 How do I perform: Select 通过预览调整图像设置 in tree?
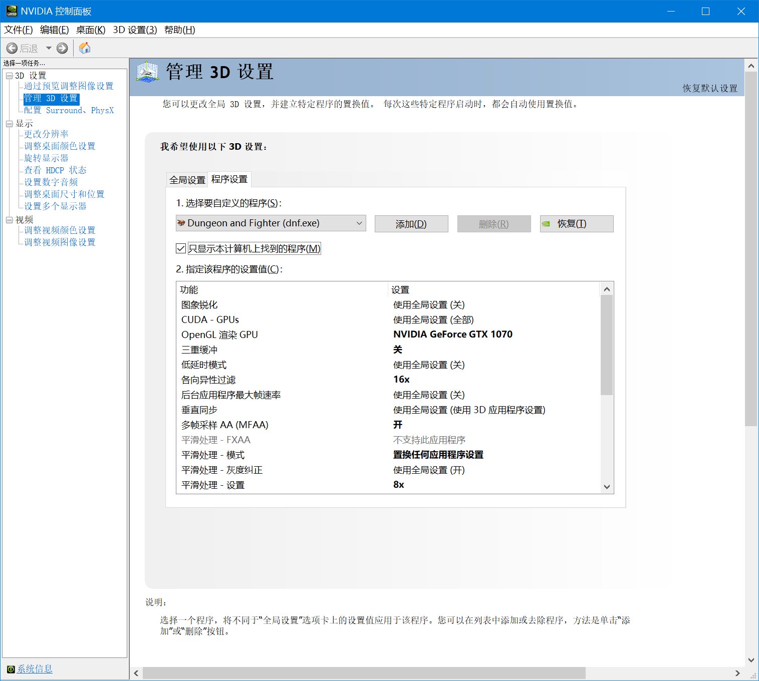69,86
